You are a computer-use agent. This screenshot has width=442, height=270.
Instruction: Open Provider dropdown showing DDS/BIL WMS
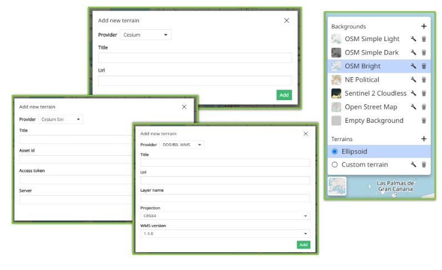pyautogui.click(x=182, y=145)
